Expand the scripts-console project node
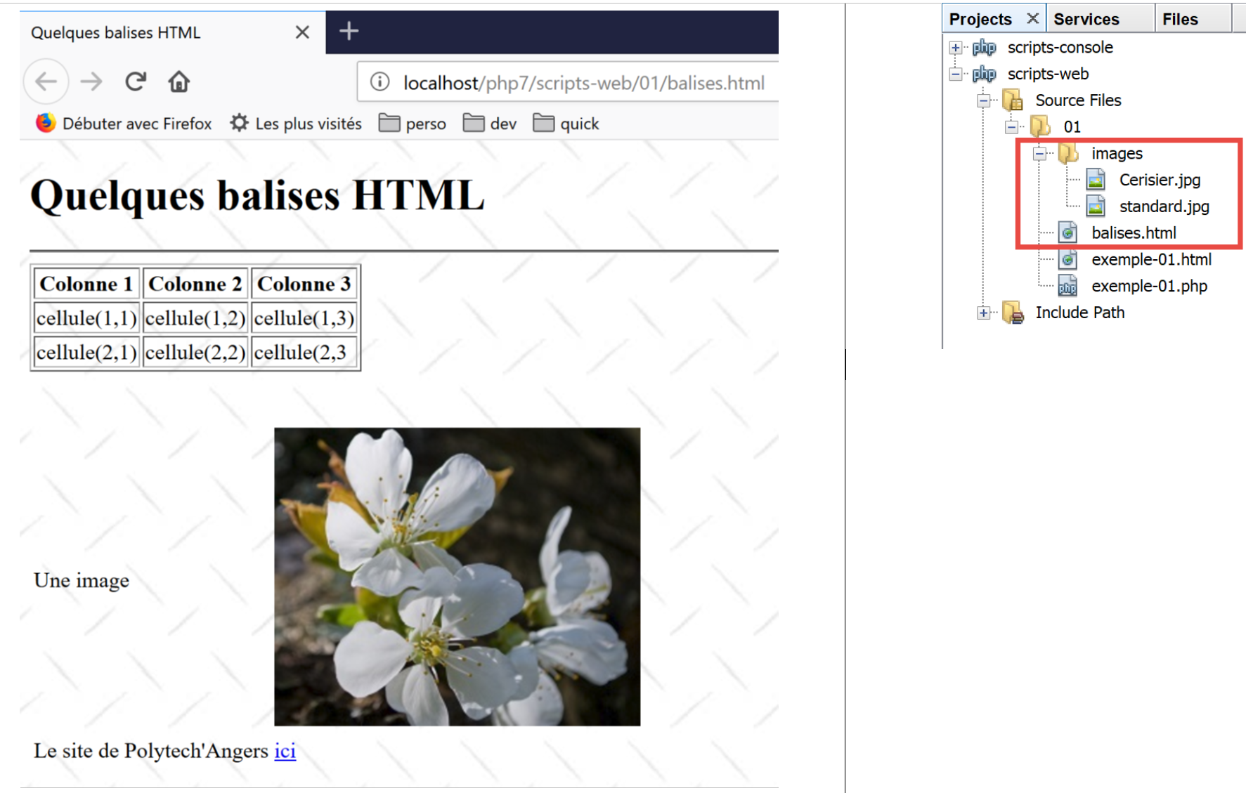This screenshot has height=793, width=1246. [955, 48]
